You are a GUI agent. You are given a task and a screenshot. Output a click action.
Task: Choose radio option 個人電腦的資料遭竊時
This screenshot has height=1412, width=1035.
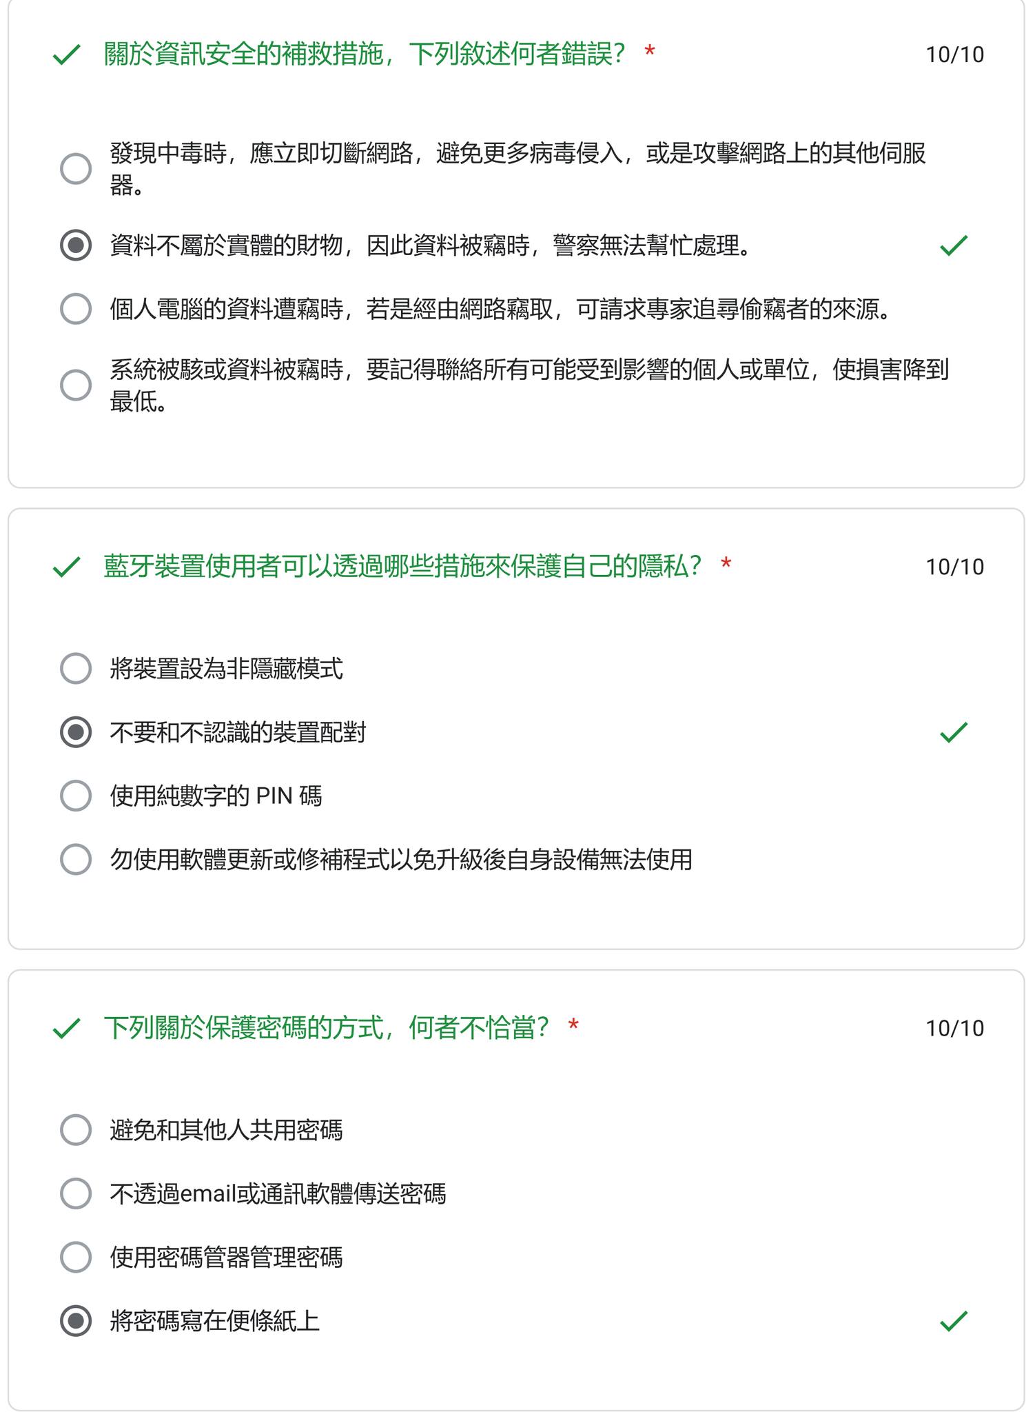click(76, 309)
